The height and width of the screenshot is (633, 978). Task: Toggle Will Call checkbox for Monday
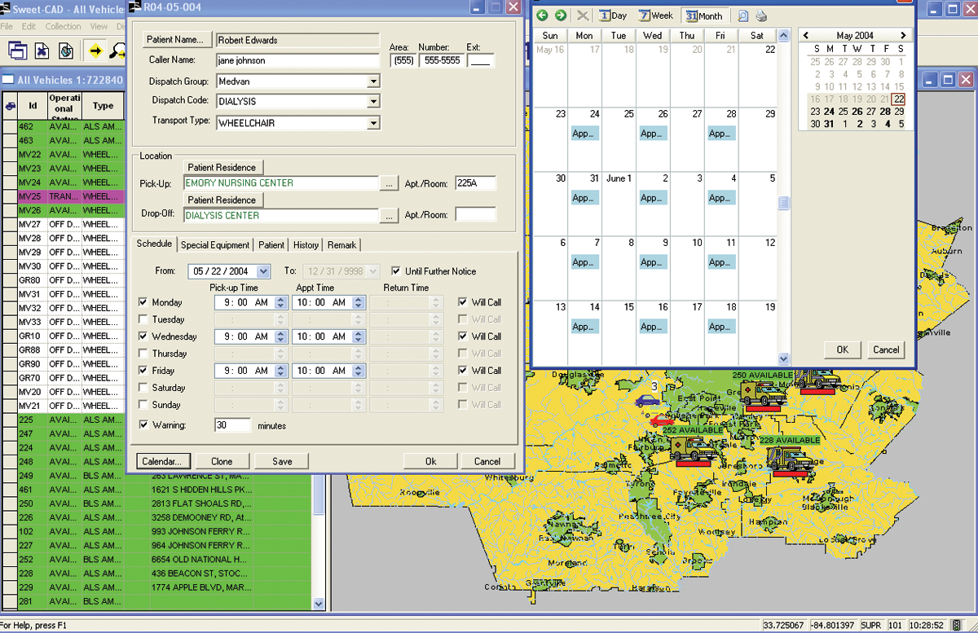464,302
